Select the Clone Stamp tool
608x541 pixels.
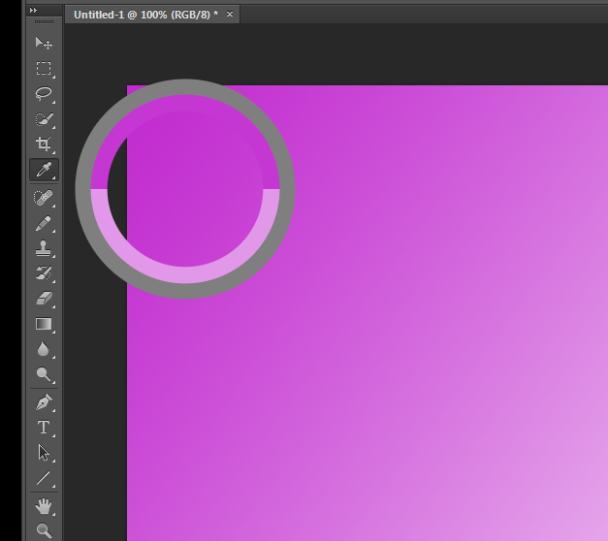pyautogui.click(x=44, y=248)
